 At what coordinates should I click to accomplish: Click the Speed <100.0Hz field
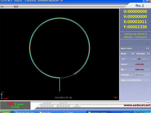(135, 64)
